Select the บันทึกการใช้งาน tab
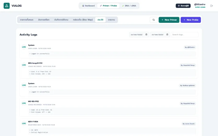Viewport: 218px width, 136px height. tap(61, 20)
